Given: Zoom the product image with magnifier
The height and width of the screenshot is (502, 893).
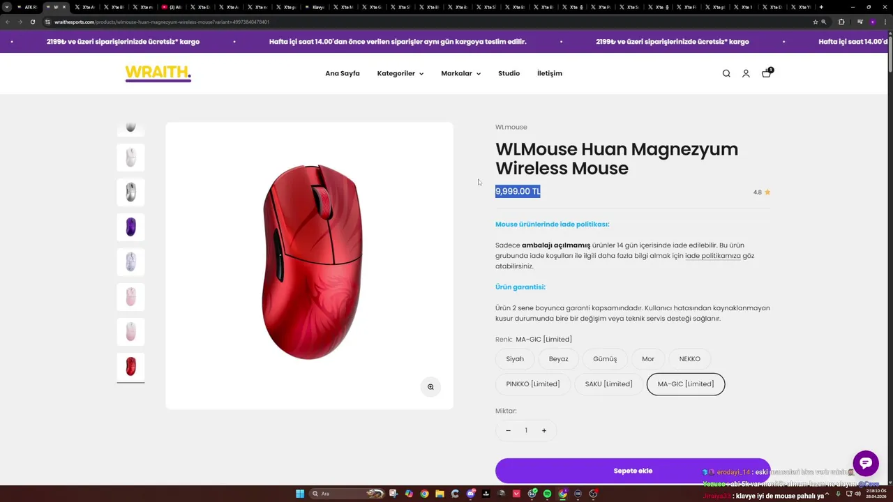Looking at the screenshot, I should [430, 387].
